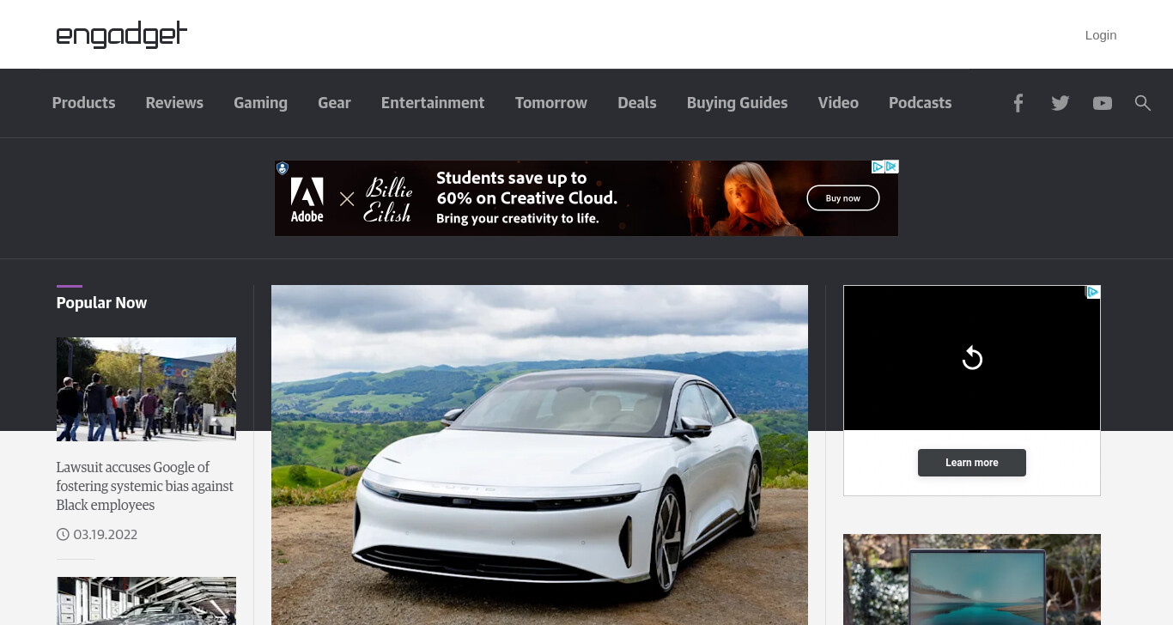Navigate to the Tomorrow section

[551, 103]
